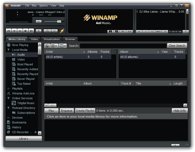The height and width of the screenshot is (152, 195).
Task: Collapse the Podcast Directory node
Action: (x=8, y=108)
